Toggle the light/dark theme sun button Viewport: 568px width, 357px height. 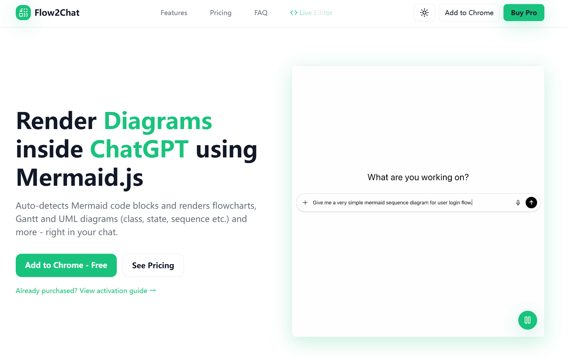point(424,13)
